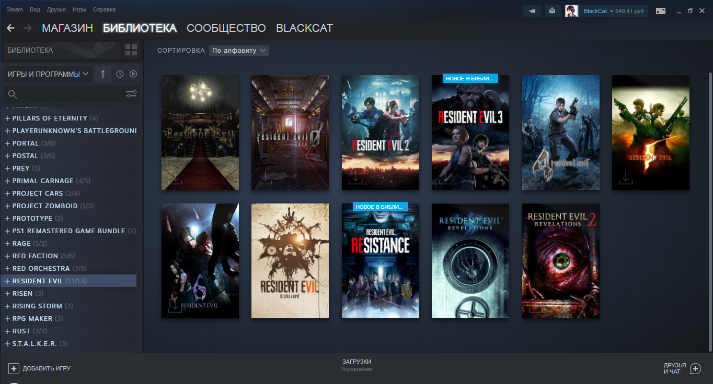Open Resident Evil 3 game cover

coord(470,133)
